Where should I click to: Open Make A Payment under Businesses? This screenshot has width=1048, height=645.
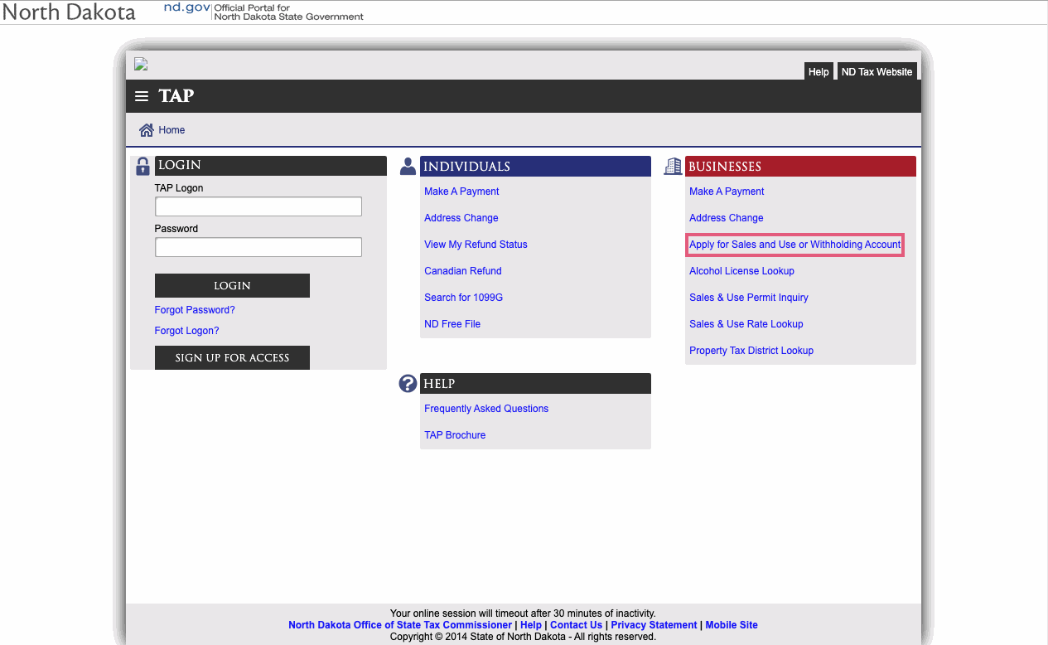pos(727,192)
